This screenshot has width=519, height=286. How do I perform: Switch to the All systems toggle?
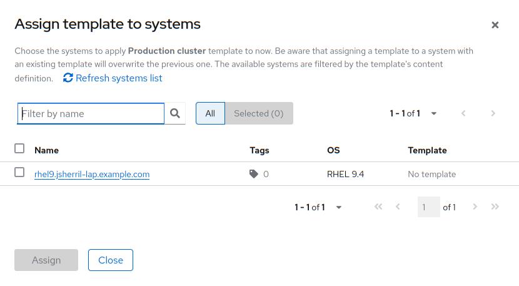point(210,113)
